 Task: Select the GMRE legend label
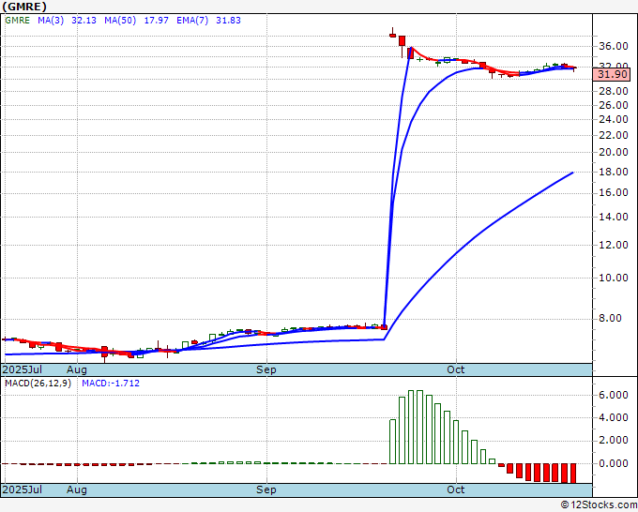click(17, 21)
